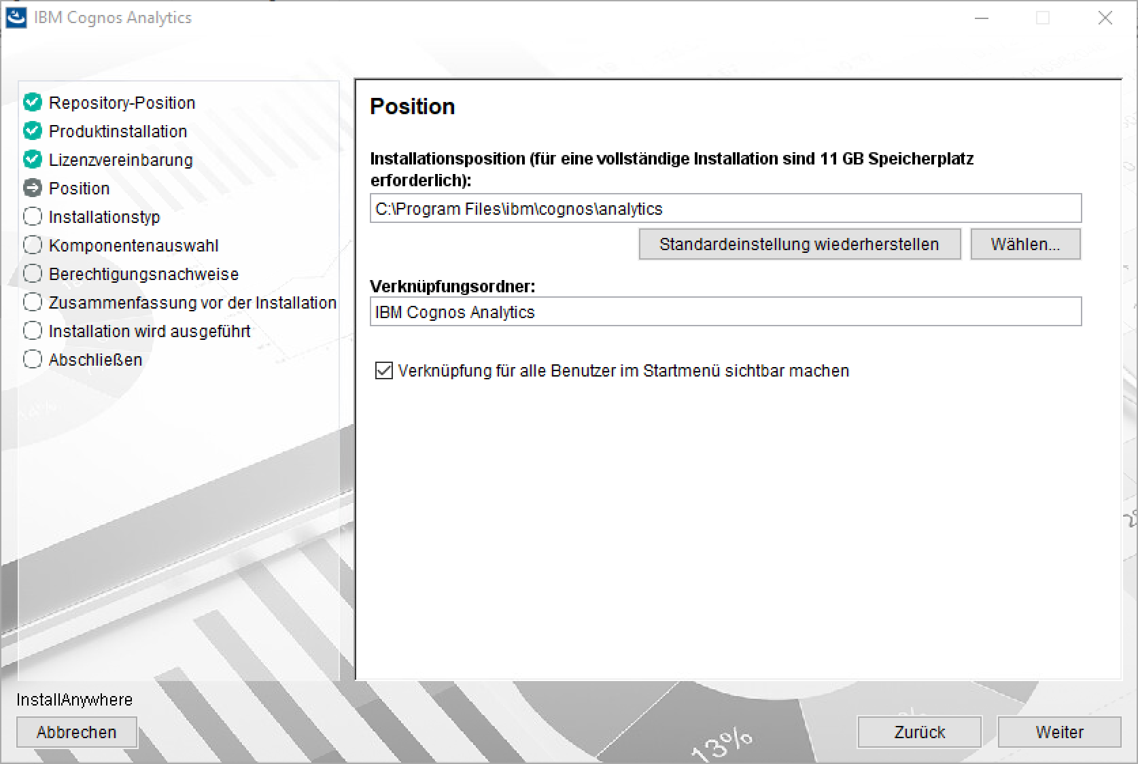Click the empty circle beside Abschließen
The width and height of the screenshot is (1138, 764).
(x=33, y=360)
